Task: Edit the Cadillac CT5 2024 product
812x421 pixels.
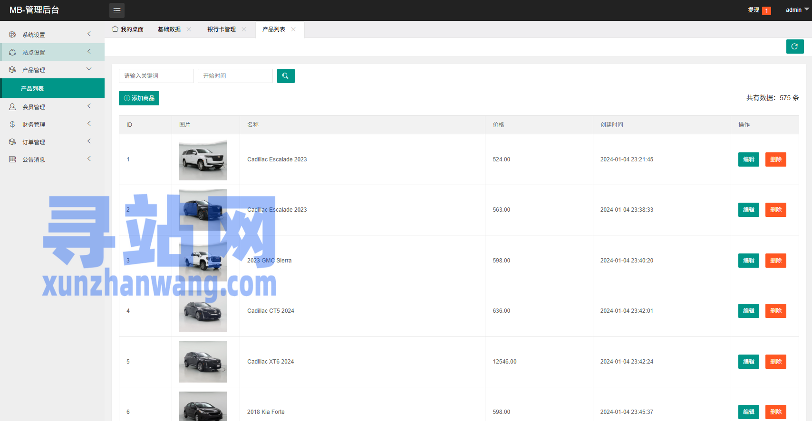Action: click(749, 311)
